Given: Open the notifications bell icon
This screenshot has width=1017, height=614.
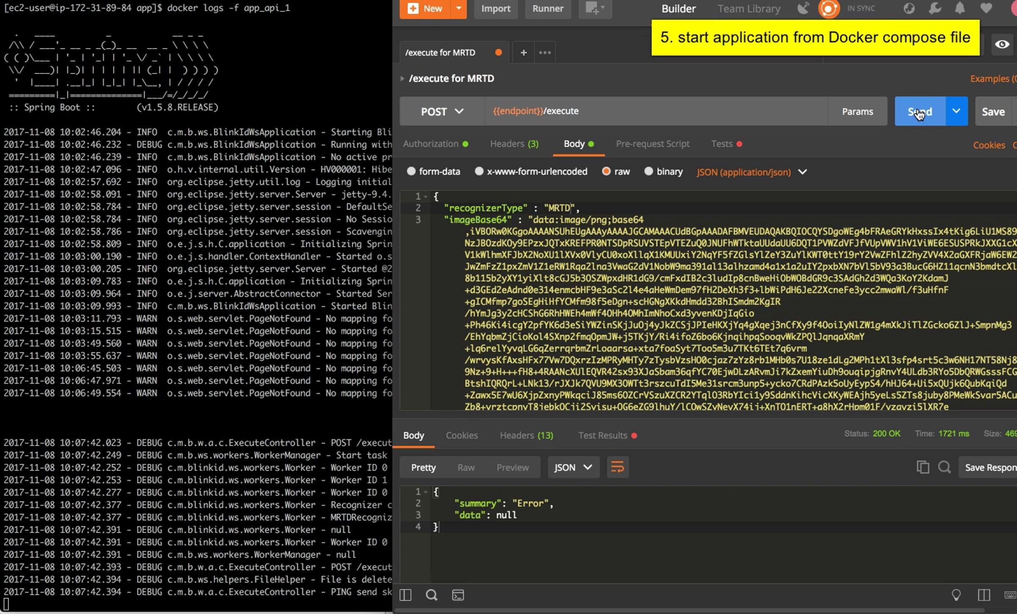Looking at the screenshot, I should (x=960, y=8).
